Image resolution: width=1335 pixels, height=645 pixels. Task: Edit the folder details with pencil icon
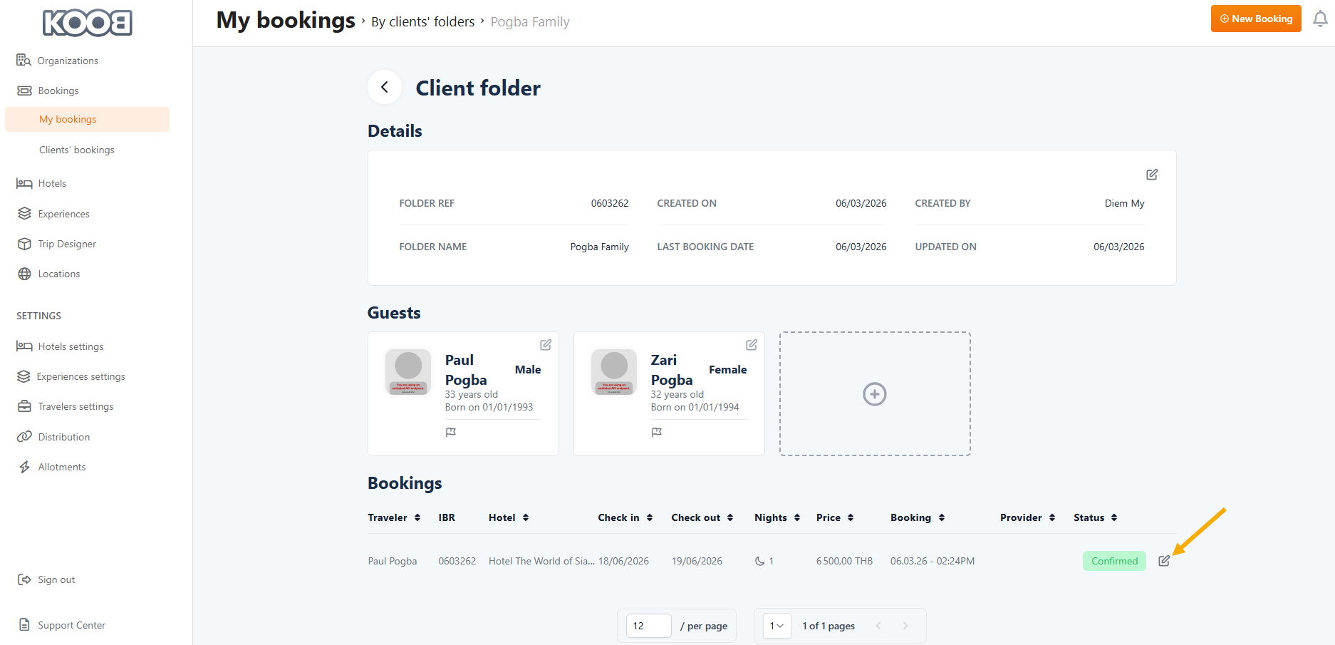(x=1151, y=175)
